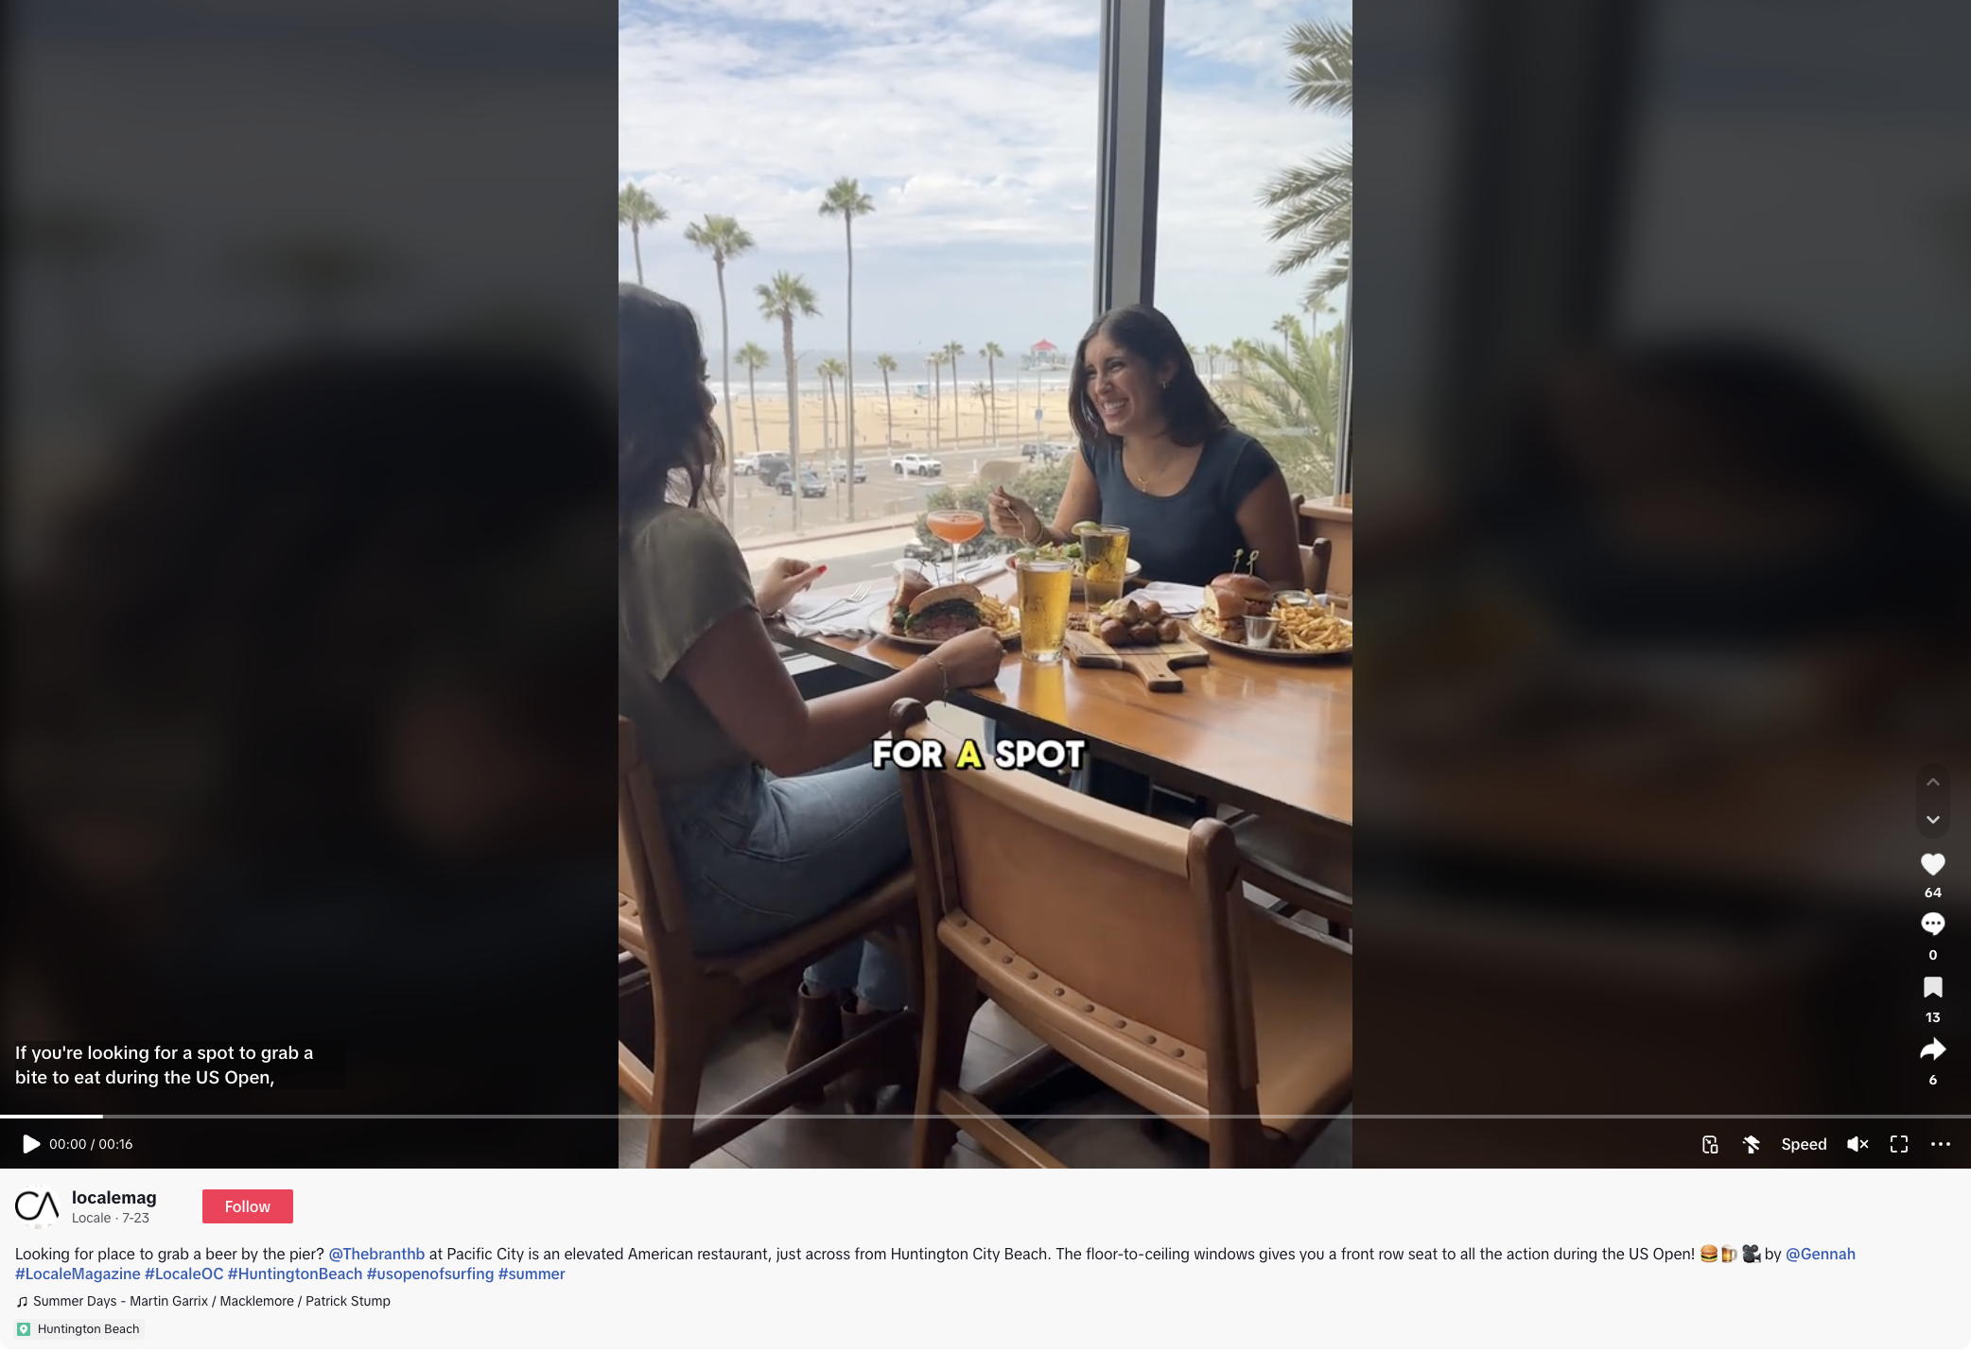The width and height of the screenshot is (1971, 1352).
Task: Like the video with the heart icon
Action: pos(1932,864)
